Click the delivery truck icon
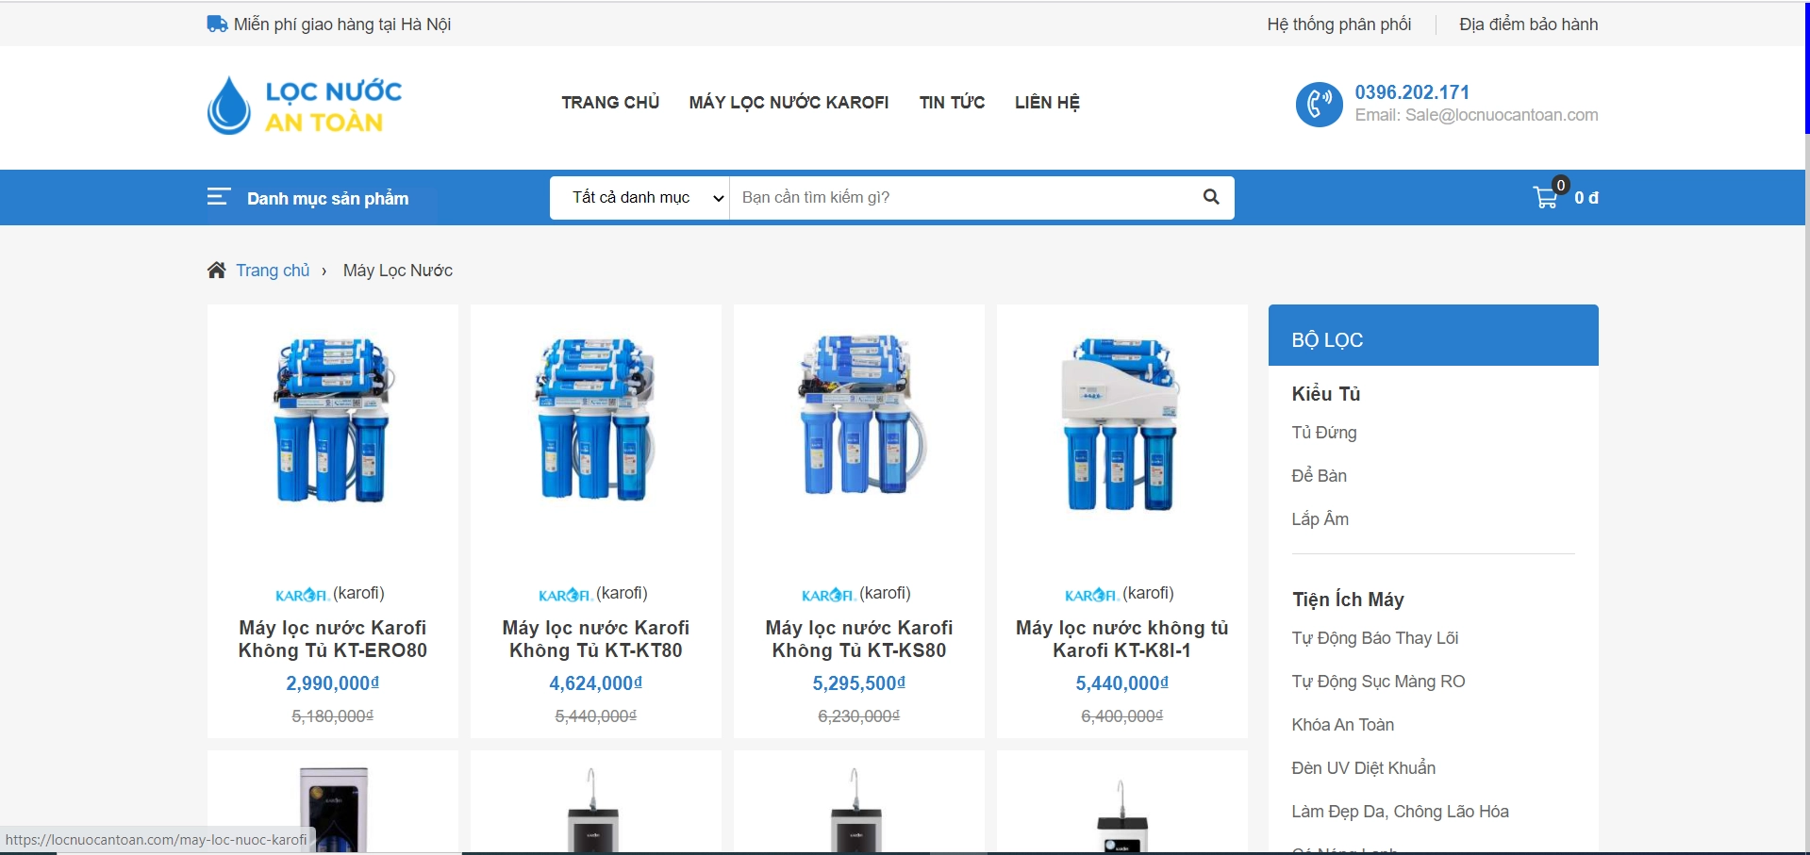Screen dimensions: 1810x855 point(217,25)
